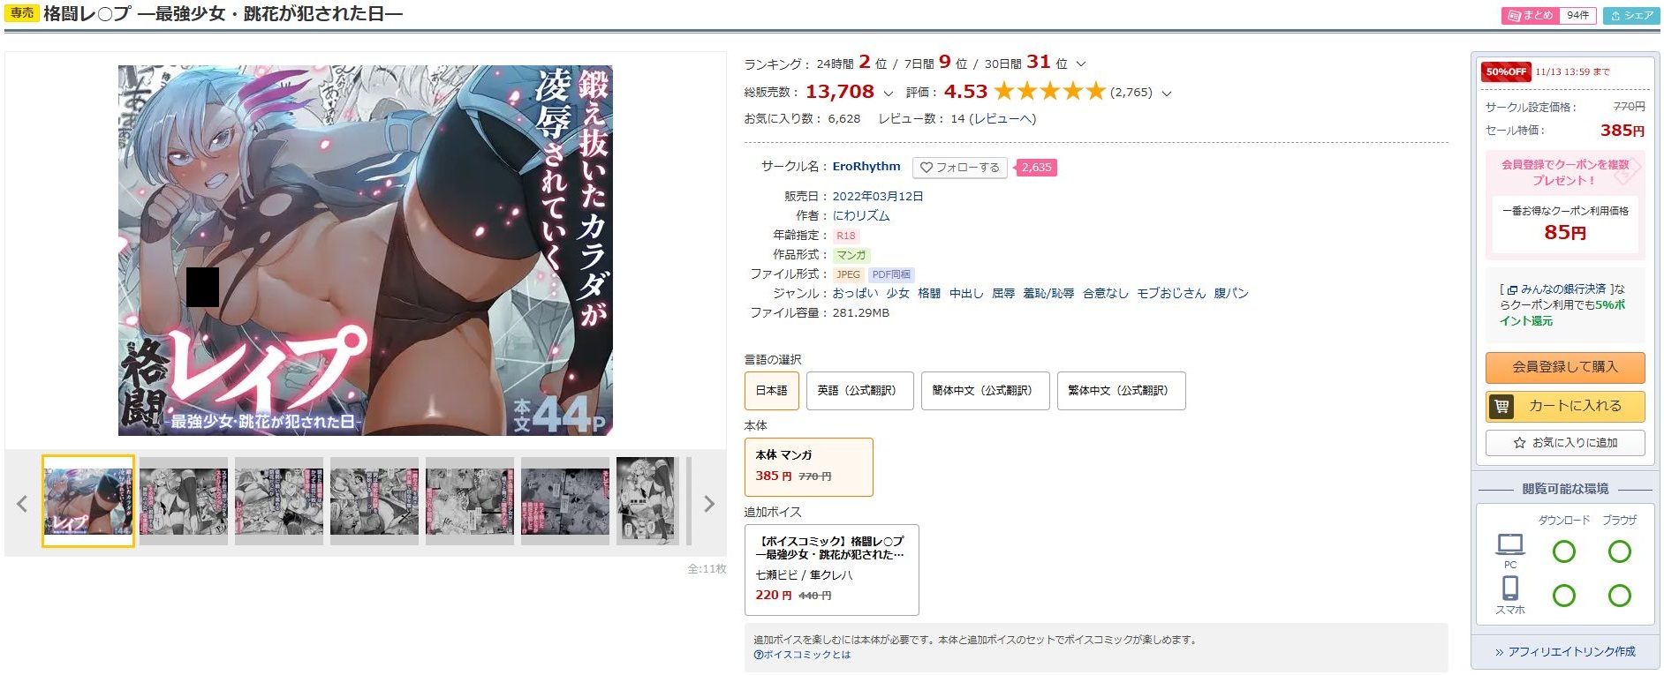This screenshot has height=675, width=1664.
Task: Expand the ranking details chevron
Action: click(1081, 64)
